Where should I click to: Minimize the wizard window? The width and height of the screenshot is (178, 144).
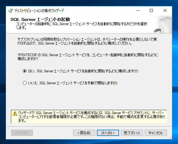tap(138, 10)
